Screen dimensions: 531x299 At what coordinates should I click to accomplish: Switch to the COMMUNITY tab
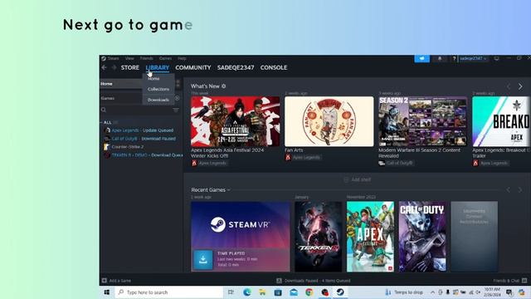tap(193, 67)
